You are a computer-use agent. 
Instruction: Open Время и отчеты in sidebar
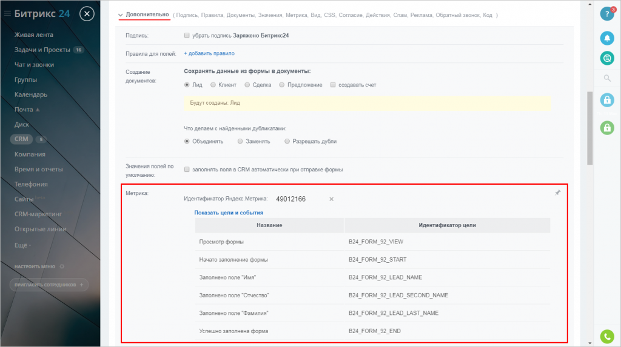[38, 170]
